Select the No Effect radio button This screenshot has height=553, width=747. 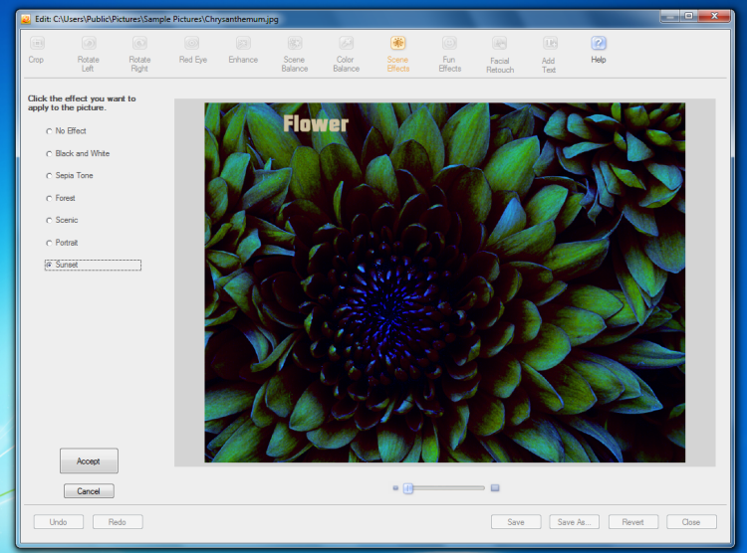[x=49, y=131]
